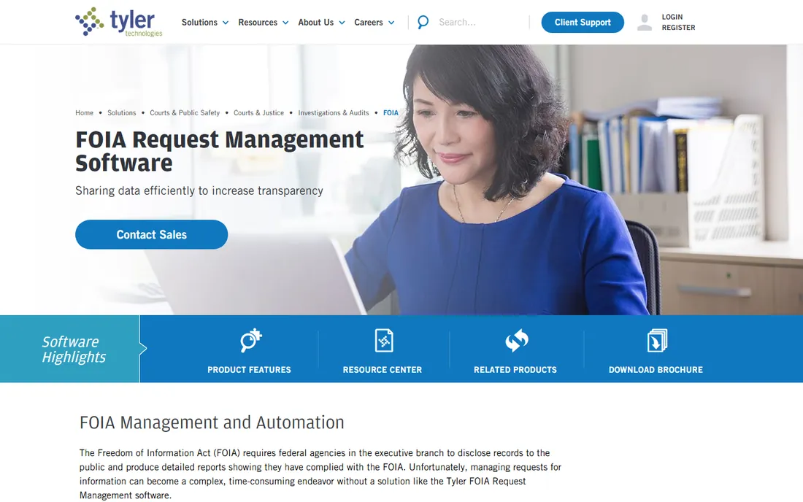Open the Solutions menu
The height and width of the screenshot is (502, 803).
199,23
